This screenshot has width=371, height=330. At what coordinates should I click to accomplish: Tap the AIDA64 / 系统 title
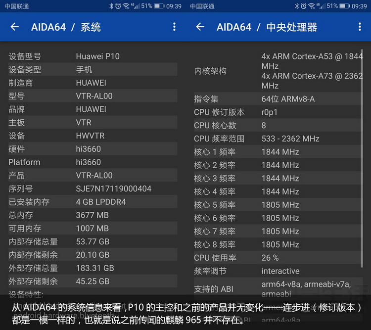[66, 27]
